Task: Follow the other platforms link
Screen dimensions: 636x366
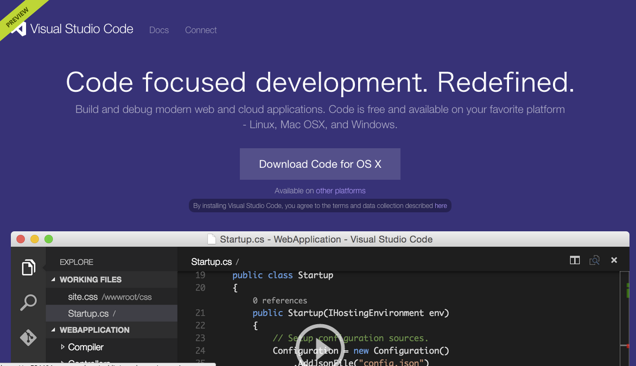Action: [341, 191]
